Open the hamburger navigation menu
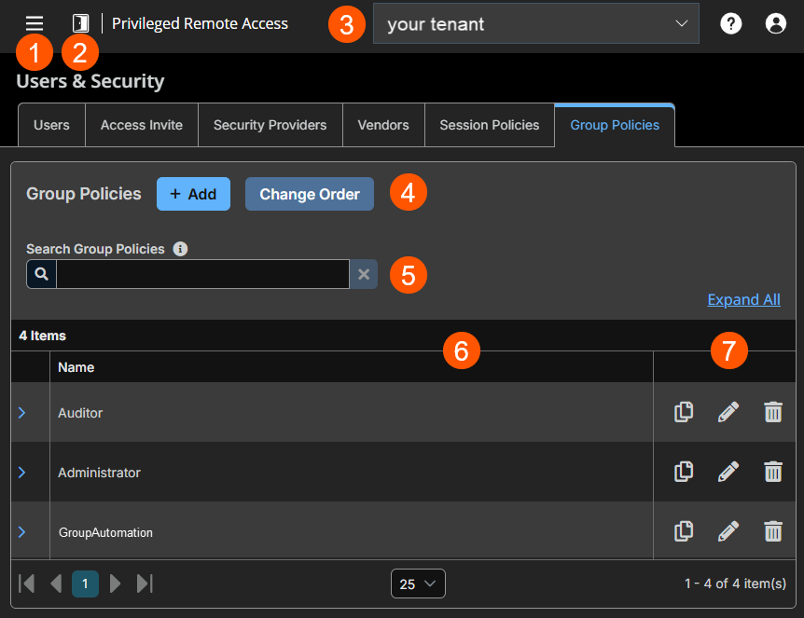 click(35, 22)
